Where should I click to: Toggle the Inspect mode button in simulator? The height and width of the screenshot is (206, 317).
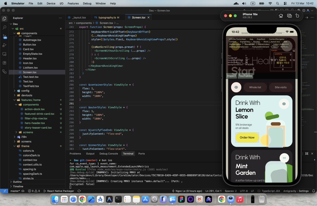coord(232,76)
